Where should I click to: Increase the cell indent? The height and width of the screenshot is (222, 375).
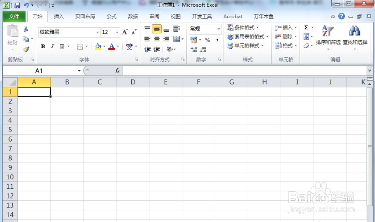point(157,49)
